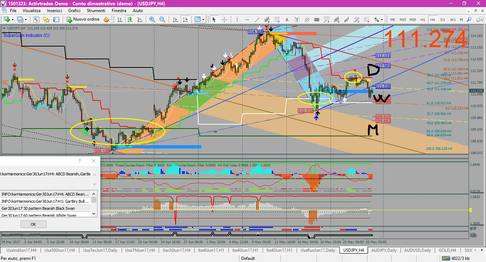Expand the new chart dropdown arrow
Screen dimensions: 486x262
12,20
